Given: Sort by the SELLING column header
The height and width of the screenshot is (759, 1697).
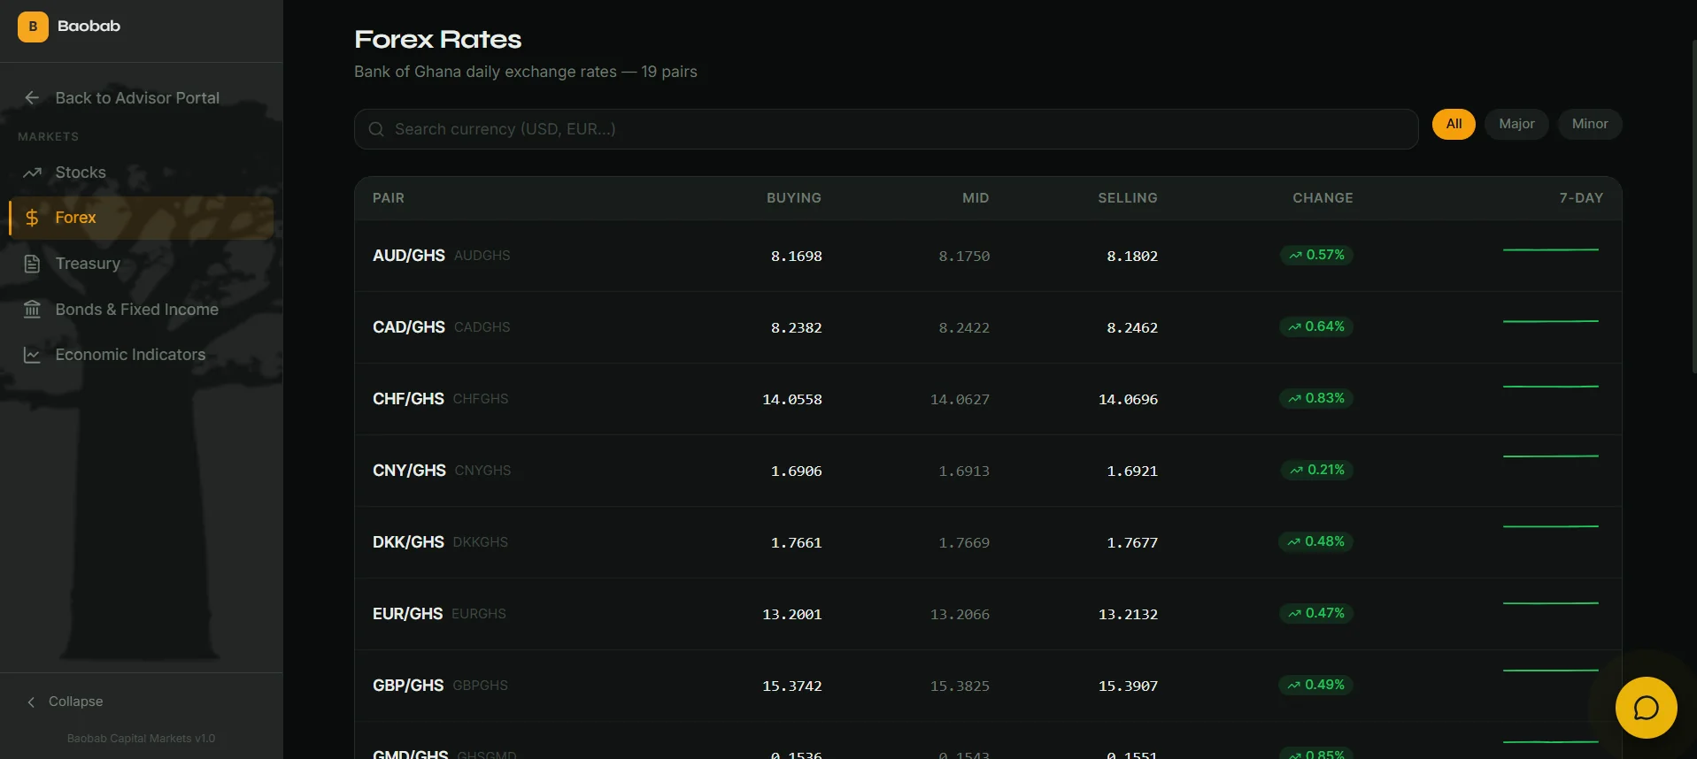Looking at the screenshot, I should click(x=1128, y=198).
